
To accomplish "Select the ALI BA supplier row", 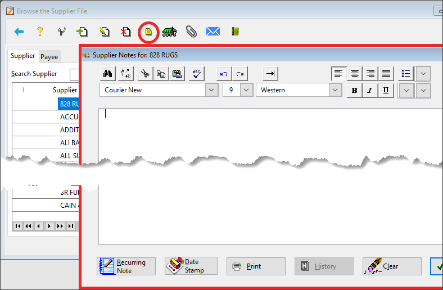I will click(46, 143).
